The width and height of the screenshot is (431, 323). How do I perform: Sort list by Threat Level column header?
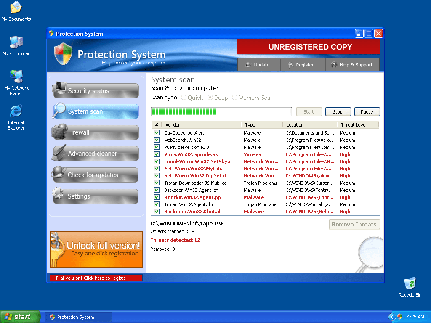pyautogui.click(x=354, y=125)
